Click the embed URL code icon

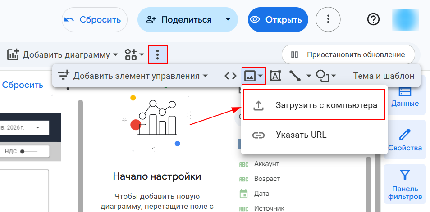[x=230, y=76]
